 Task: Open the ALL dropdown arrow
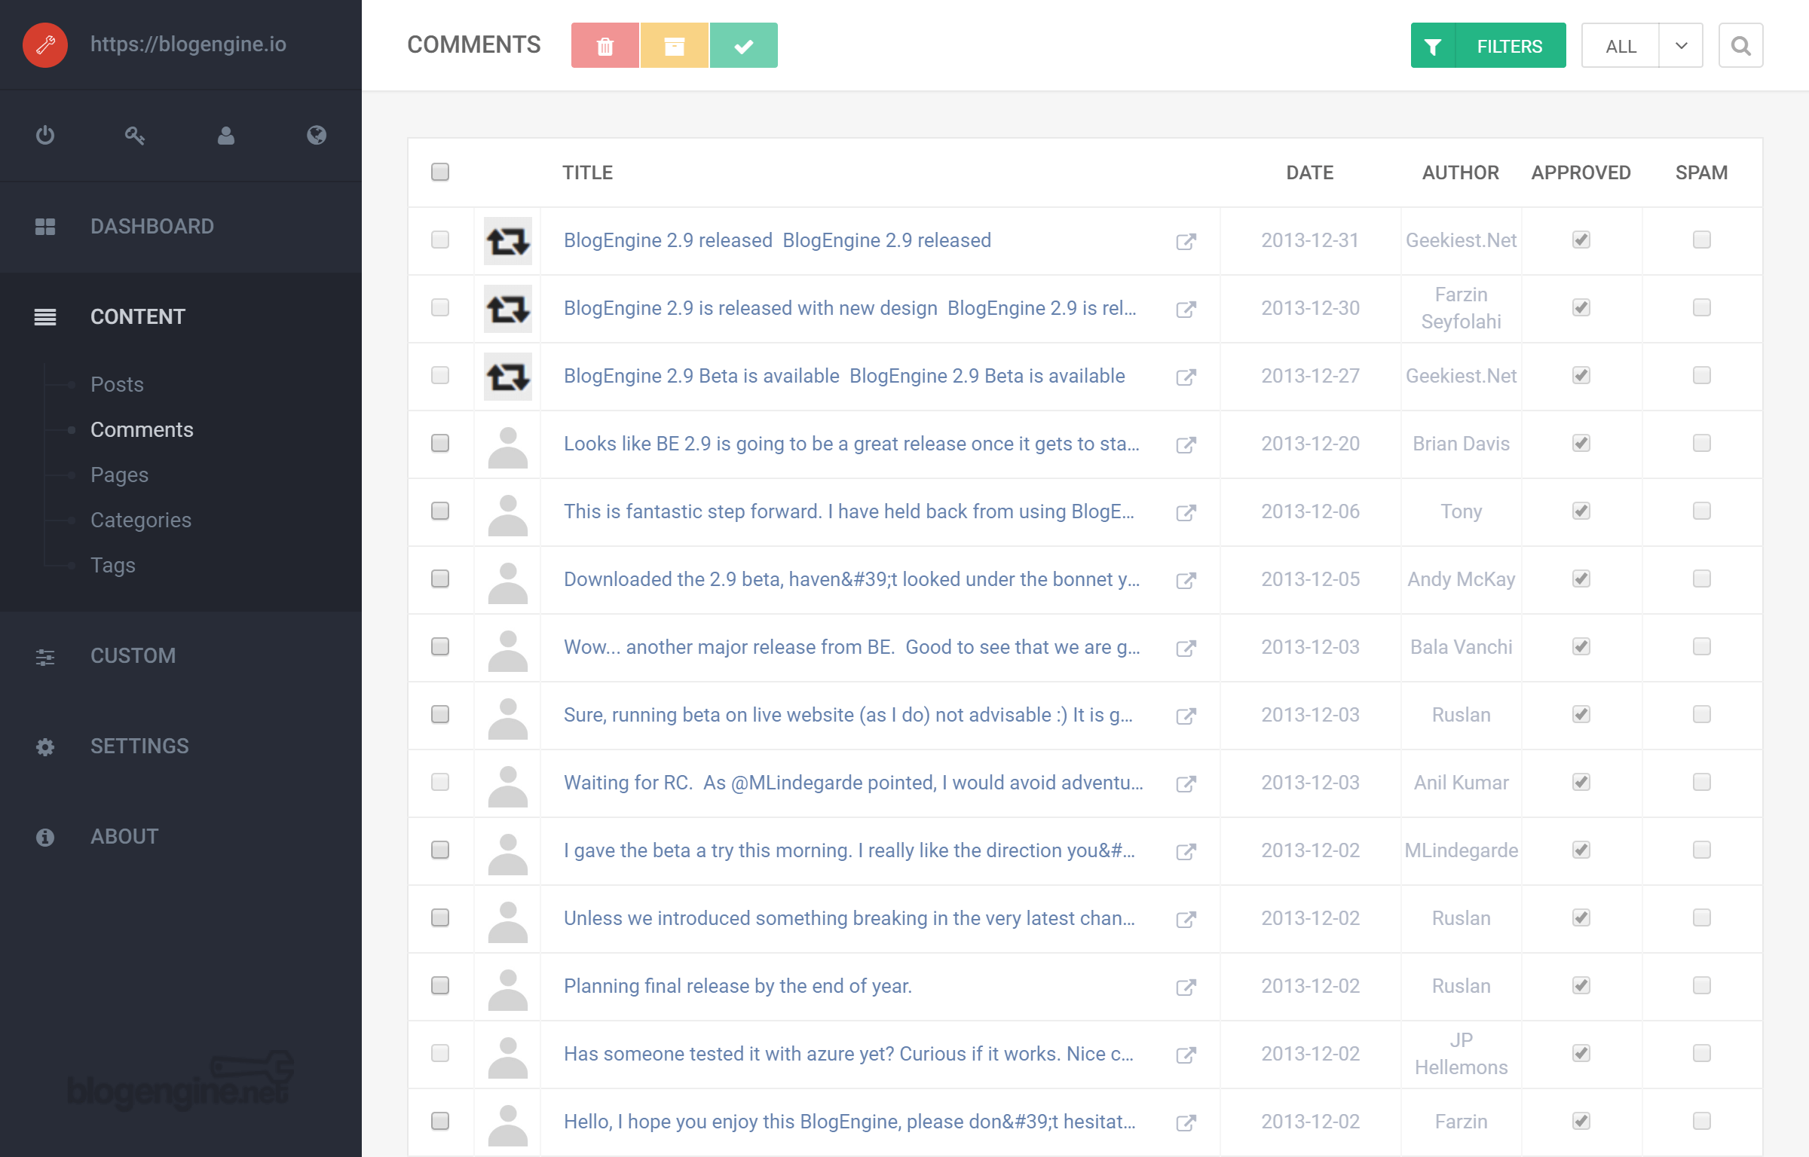[1681, 45]
